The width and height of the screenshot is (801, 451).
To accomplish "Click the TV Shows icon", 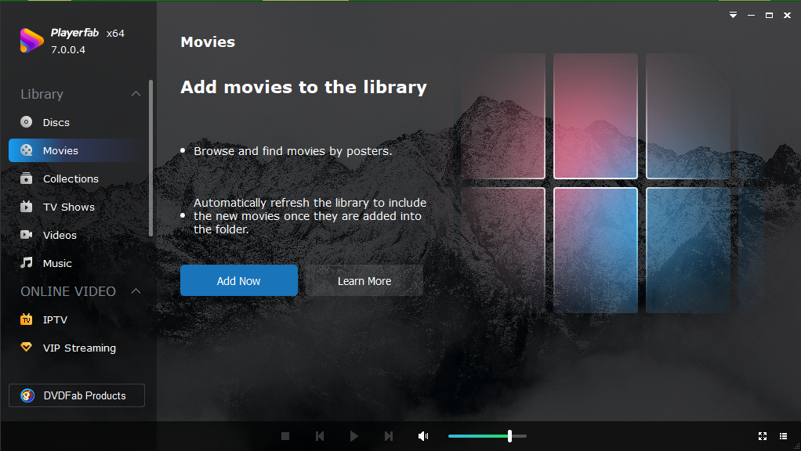I will (x=26, y=206).
